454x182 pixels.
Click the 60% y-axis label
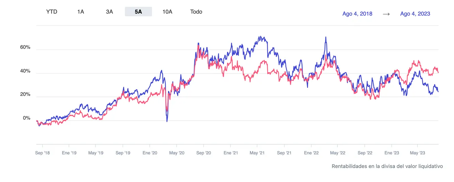(x=25, y=47)
